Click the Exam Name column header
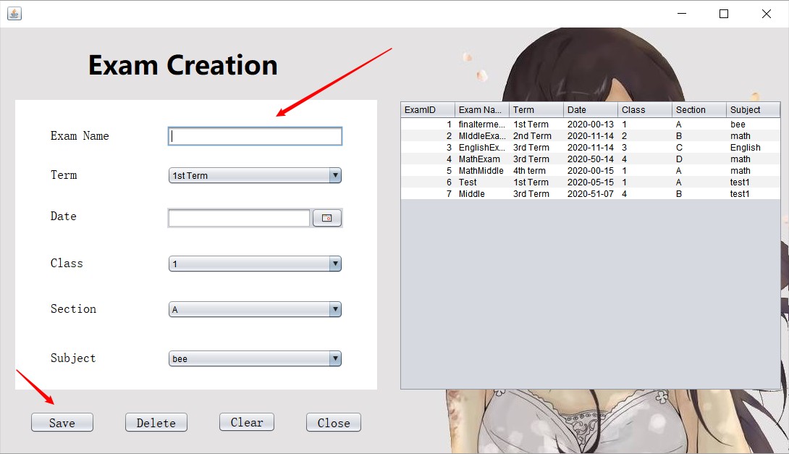The height and width of the screenshot is (454, 789). point(481,110)
